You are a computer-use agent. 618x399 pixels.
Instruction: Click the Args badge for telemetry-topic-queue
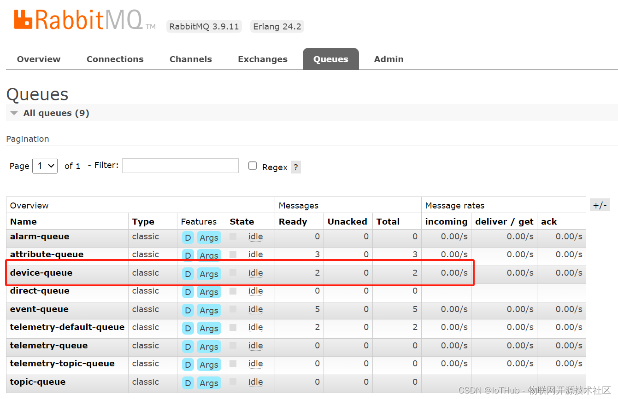coord(209,364)
